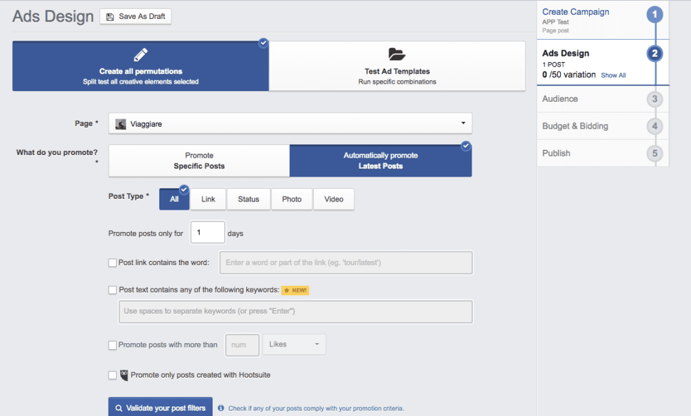The width and height of the screenshot is (691, 416).
Task: Enable Post link contains the word checkbox
Action: [113, 263]
